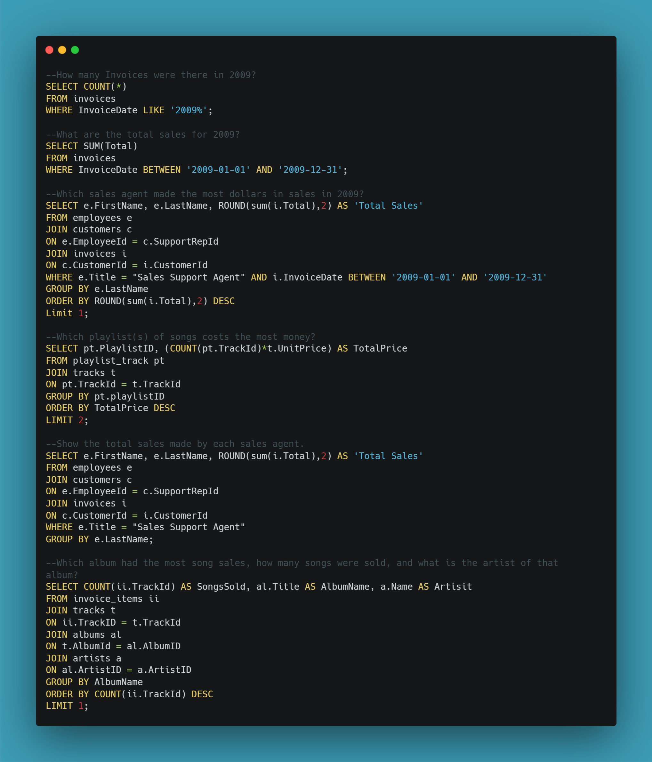Click the "LIMIT 2;" line

[x=67, y=420]
